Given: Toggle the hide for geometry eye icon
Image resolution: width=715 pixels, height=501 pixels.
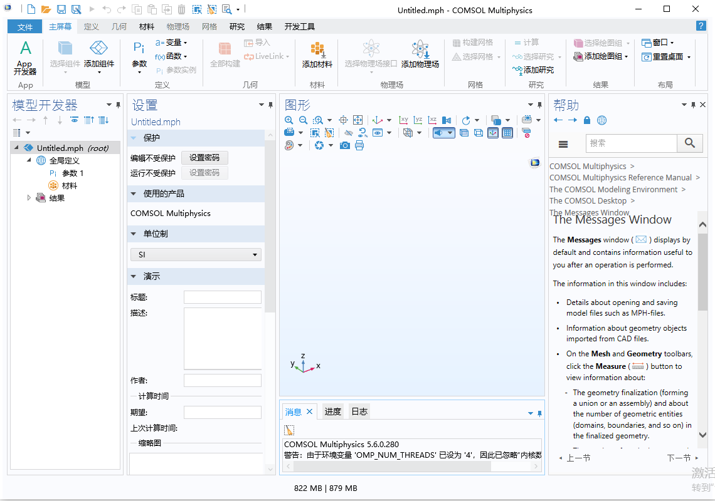Looking at the screenshot, I should [x=348, y=133].
